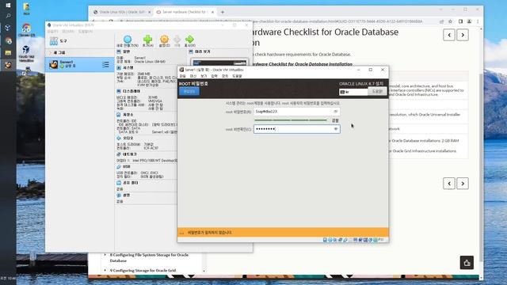
Task: Open VM Settings with the orange gear icon
Action: point(164,40)
